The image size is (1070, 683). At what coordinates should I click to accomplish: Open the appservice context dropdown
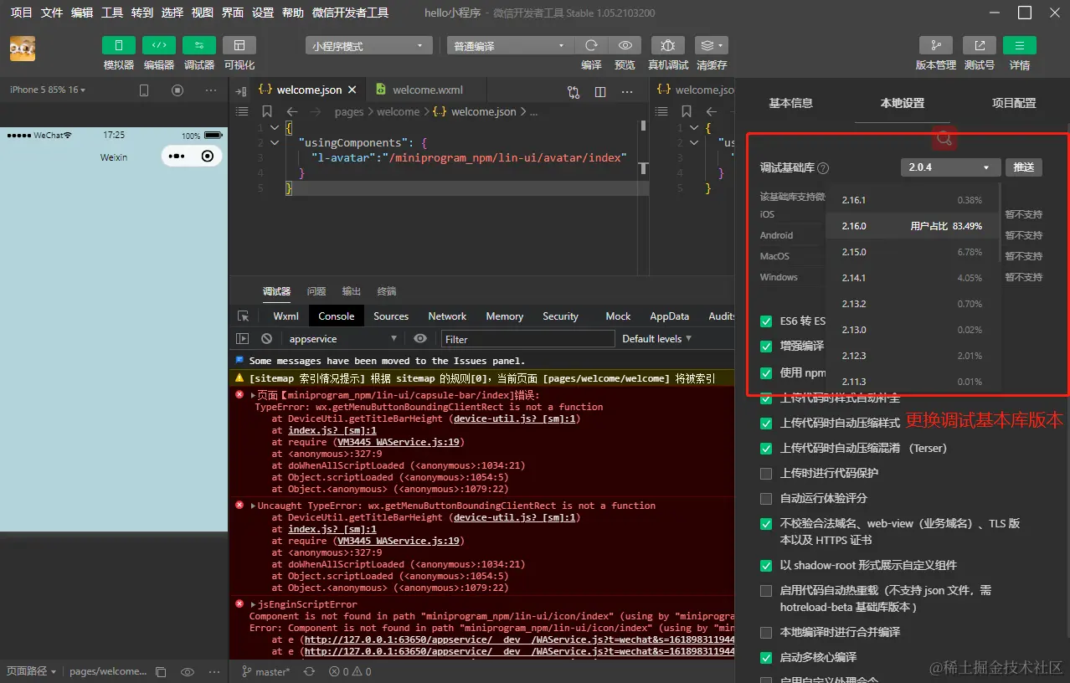click(342, 339)
